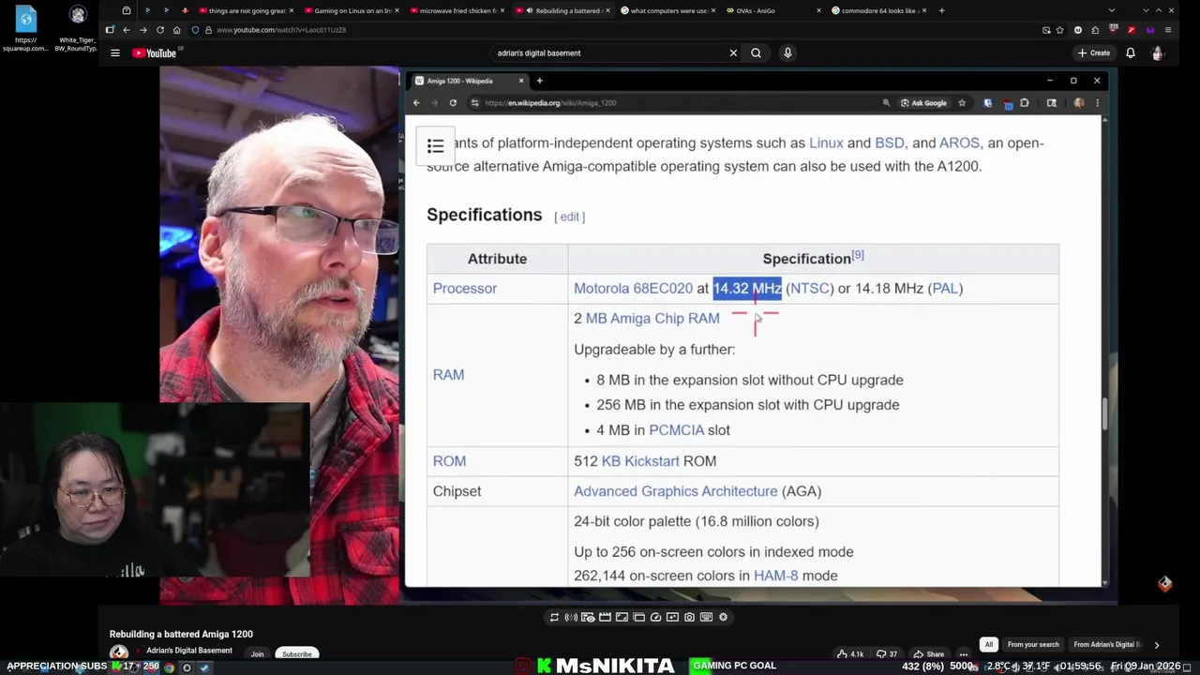Screen dimensions: 1200x675
Task: Open the settings gear in video toolbar
Action: (723, 617)
